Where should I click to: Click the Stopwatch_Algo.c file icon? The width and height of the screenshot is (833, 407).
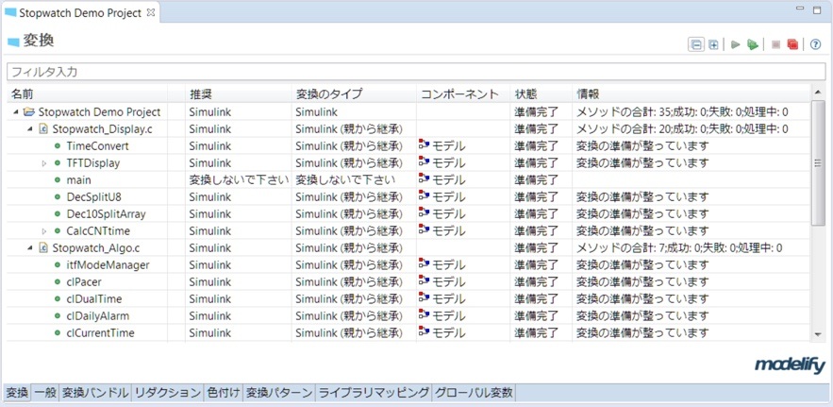pyautogui.click(x=44, y=248)
